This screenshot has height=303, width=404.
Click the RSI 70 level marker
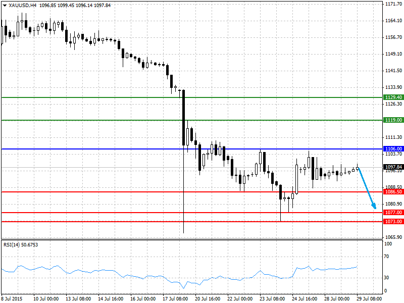(386, 257)
